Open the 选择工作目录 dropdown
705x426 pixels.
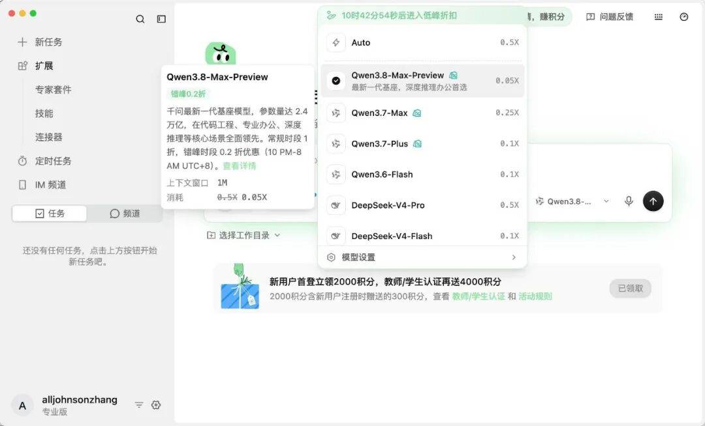point(243,235)
